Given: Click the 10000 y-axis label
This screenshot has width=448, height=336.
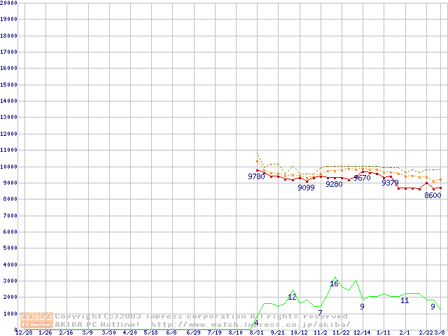Looking at the screenshot, I should [8, 167].
